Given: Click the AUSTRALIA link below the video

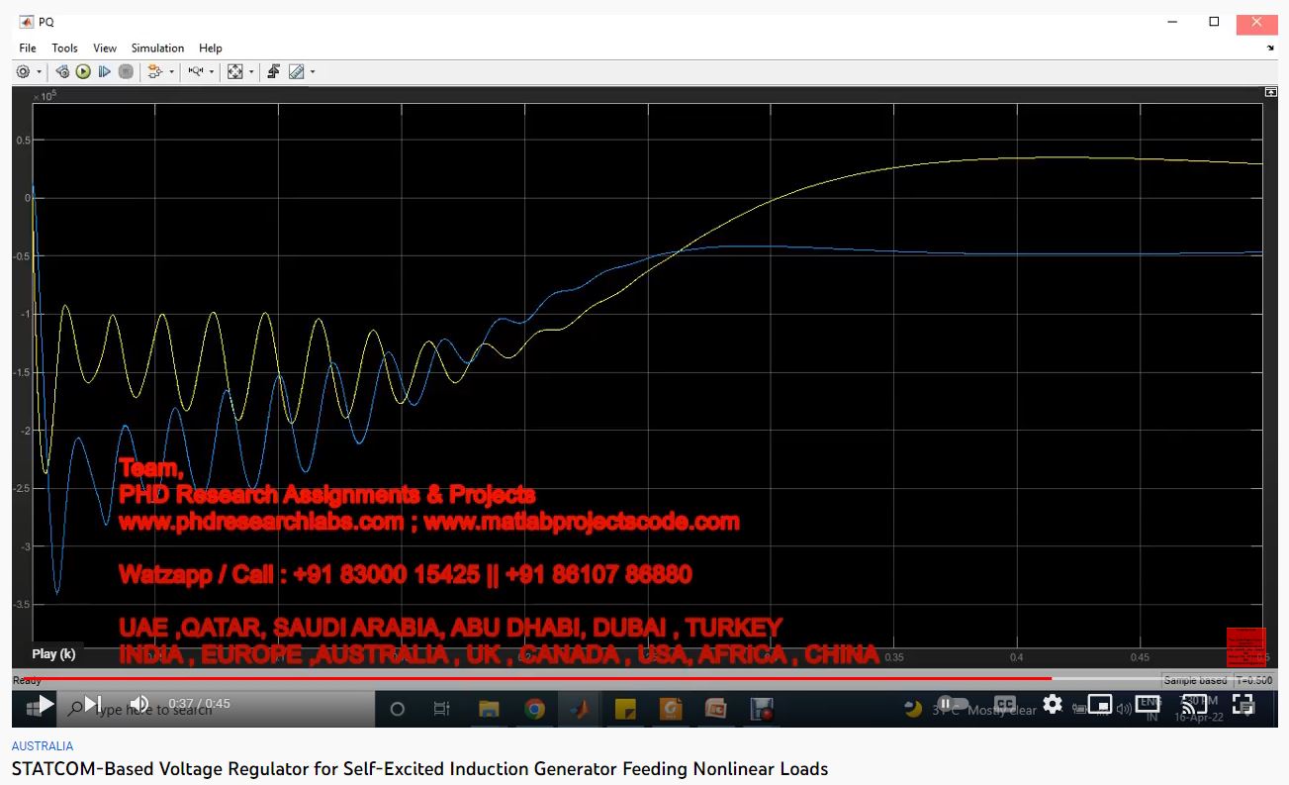Looking at the screenshot, I should pyautogui.click(x=43, y=746).
